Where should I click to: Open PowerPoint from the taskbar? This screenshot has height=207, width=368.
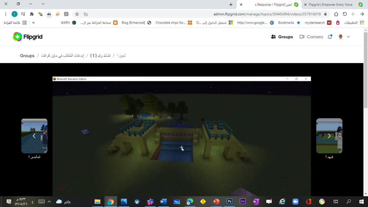point(216,202)
